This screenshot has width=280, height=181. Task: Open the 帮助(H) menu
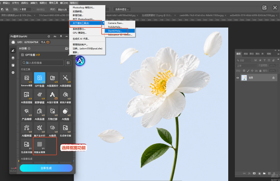coord(74,3)
